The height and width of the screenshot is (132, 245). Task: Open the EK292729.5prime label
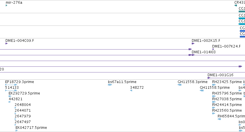(x=24, y=93)
